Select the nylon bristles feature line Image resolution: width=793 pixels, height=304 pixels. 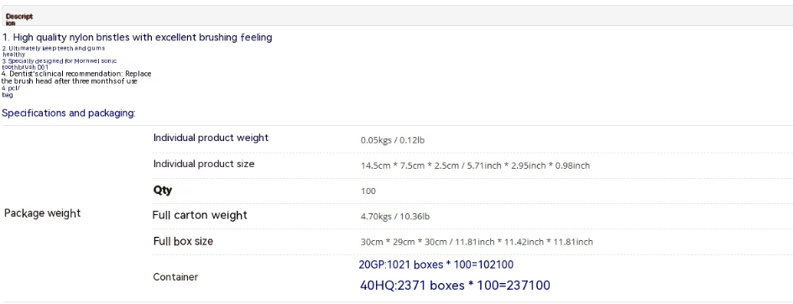pyautogui.click(x=137, y=38)
